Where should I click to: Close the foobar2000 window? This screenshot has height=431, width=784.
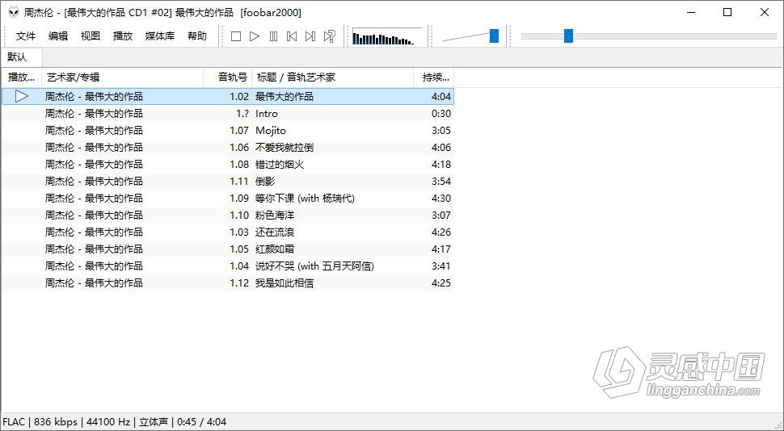(x=765, y=12)
